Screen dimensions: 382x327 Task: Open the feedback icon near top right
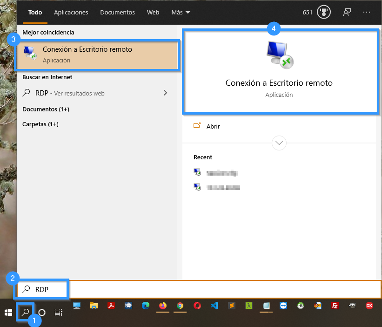pos(347,12)
